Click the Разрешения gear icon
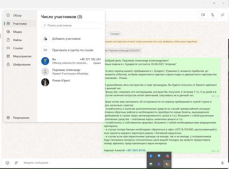The width and height of the screenshot is (229, 169). (x=8, y=118)
